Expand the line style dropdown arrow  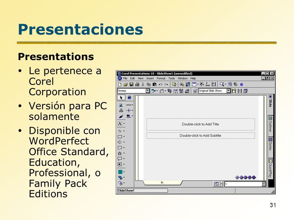132,105
